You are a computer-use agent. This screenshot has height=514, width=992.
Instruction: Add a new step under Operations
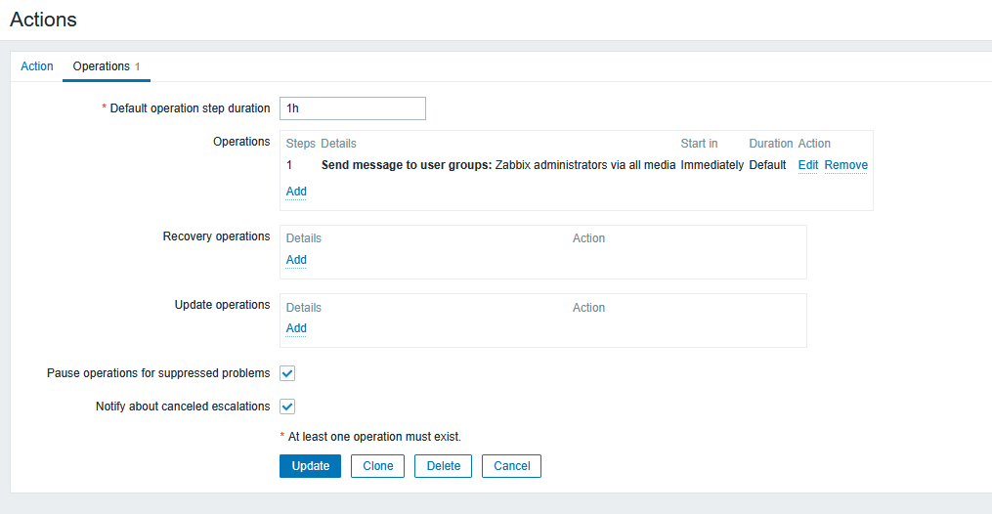(x=296, y=192)
